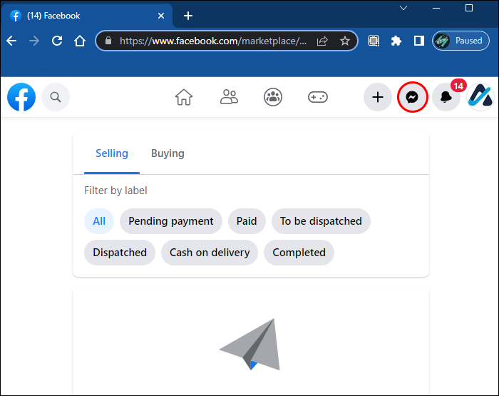Switch to the Selling tab
The width and height of the screenshot is (499, 396).
[112, 153]
